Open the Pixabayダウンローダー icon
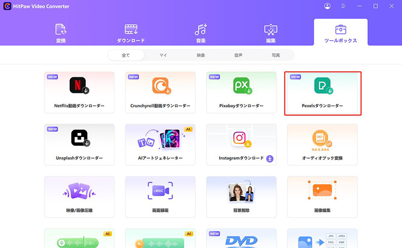Screen dimensions: 402x248 pyautogui.click(x=243, y=85)
